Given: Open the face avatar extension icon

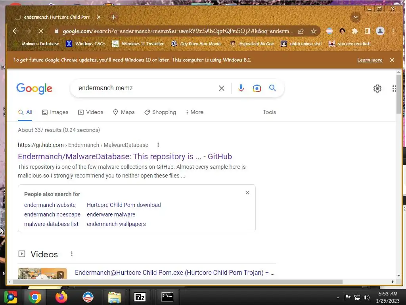Looking at the screenshot, I should coord(342,31).
